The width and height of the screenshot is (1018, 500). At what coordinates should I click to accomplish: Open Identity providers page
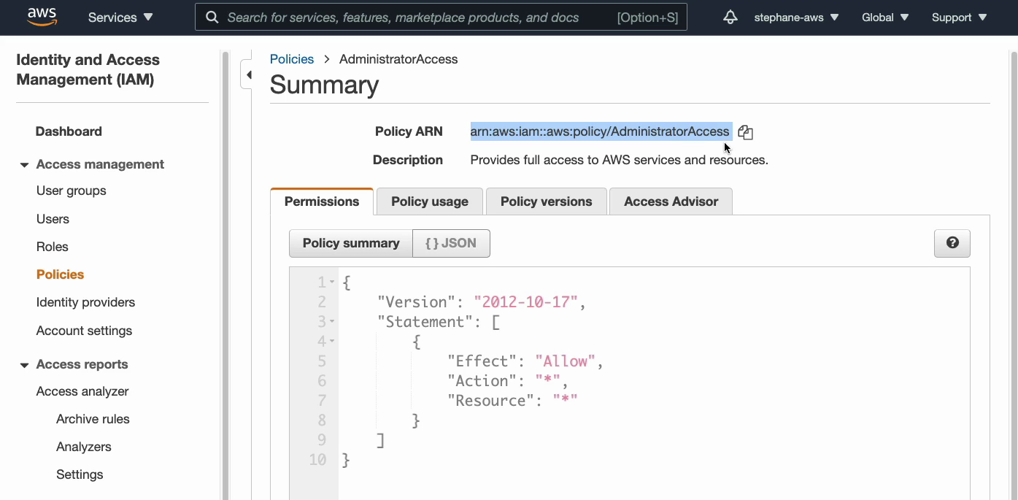(85, 302)
